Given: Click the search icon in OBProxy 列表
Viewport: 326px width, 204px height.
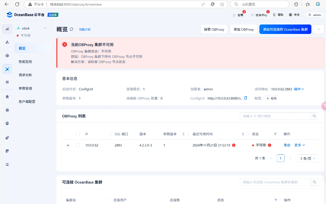Looking at the screenshot, I should click(314, 116).
